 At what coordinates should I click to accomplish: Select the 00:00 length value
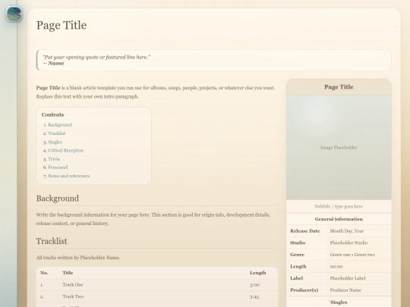click(336, 267)
